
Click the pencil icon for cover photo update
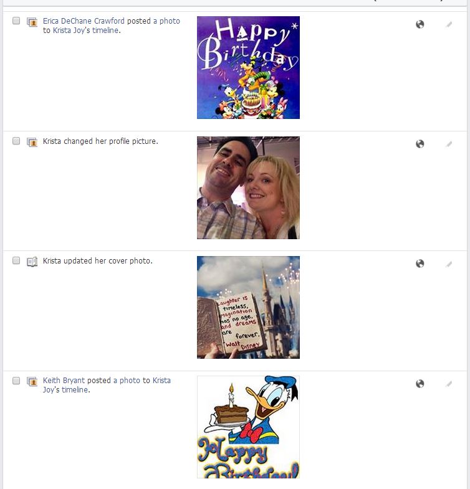click(x=449, y=265)
